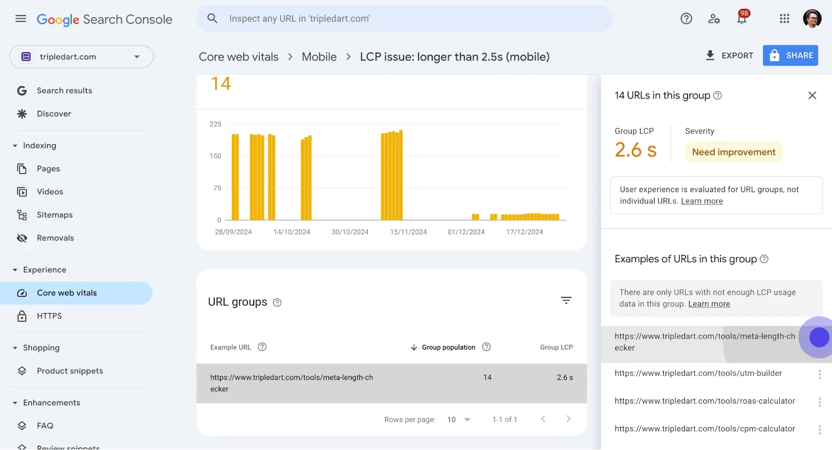The image size is (832, 450).
Task: Select the utm-builder example URL
Action: (698, 374)
